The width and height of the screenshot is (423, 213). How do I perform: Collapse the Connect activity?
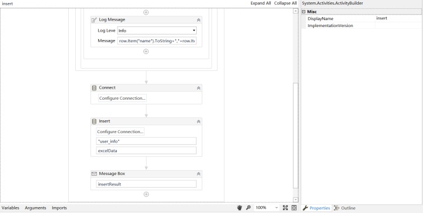[x=199, y=88]
